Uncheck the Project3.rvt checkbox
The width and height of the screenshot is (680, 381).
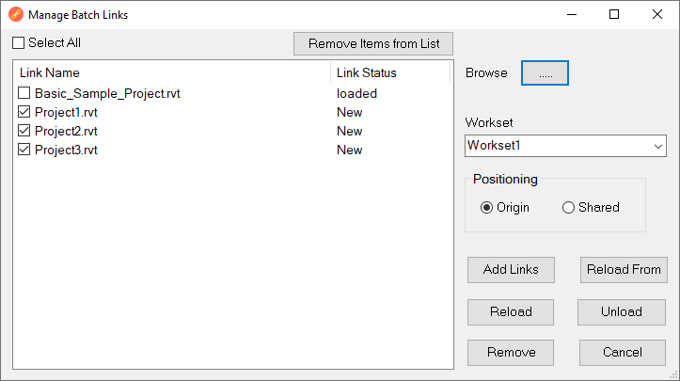point(24,151)
